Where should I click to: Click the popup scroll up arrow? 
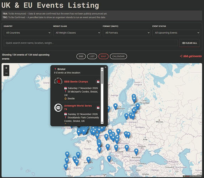102,69
